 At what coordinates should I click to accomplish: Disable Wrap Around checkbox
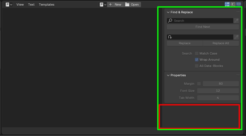[197, 60]
